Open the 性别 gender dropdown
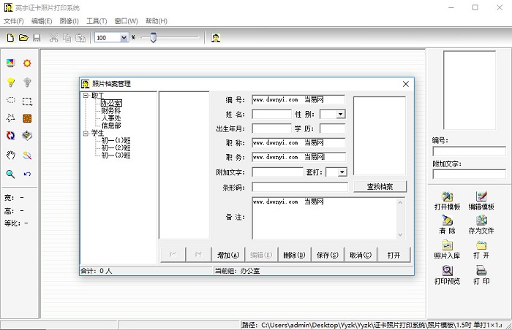This screenshot has height=330, width=512. point(342,114)
